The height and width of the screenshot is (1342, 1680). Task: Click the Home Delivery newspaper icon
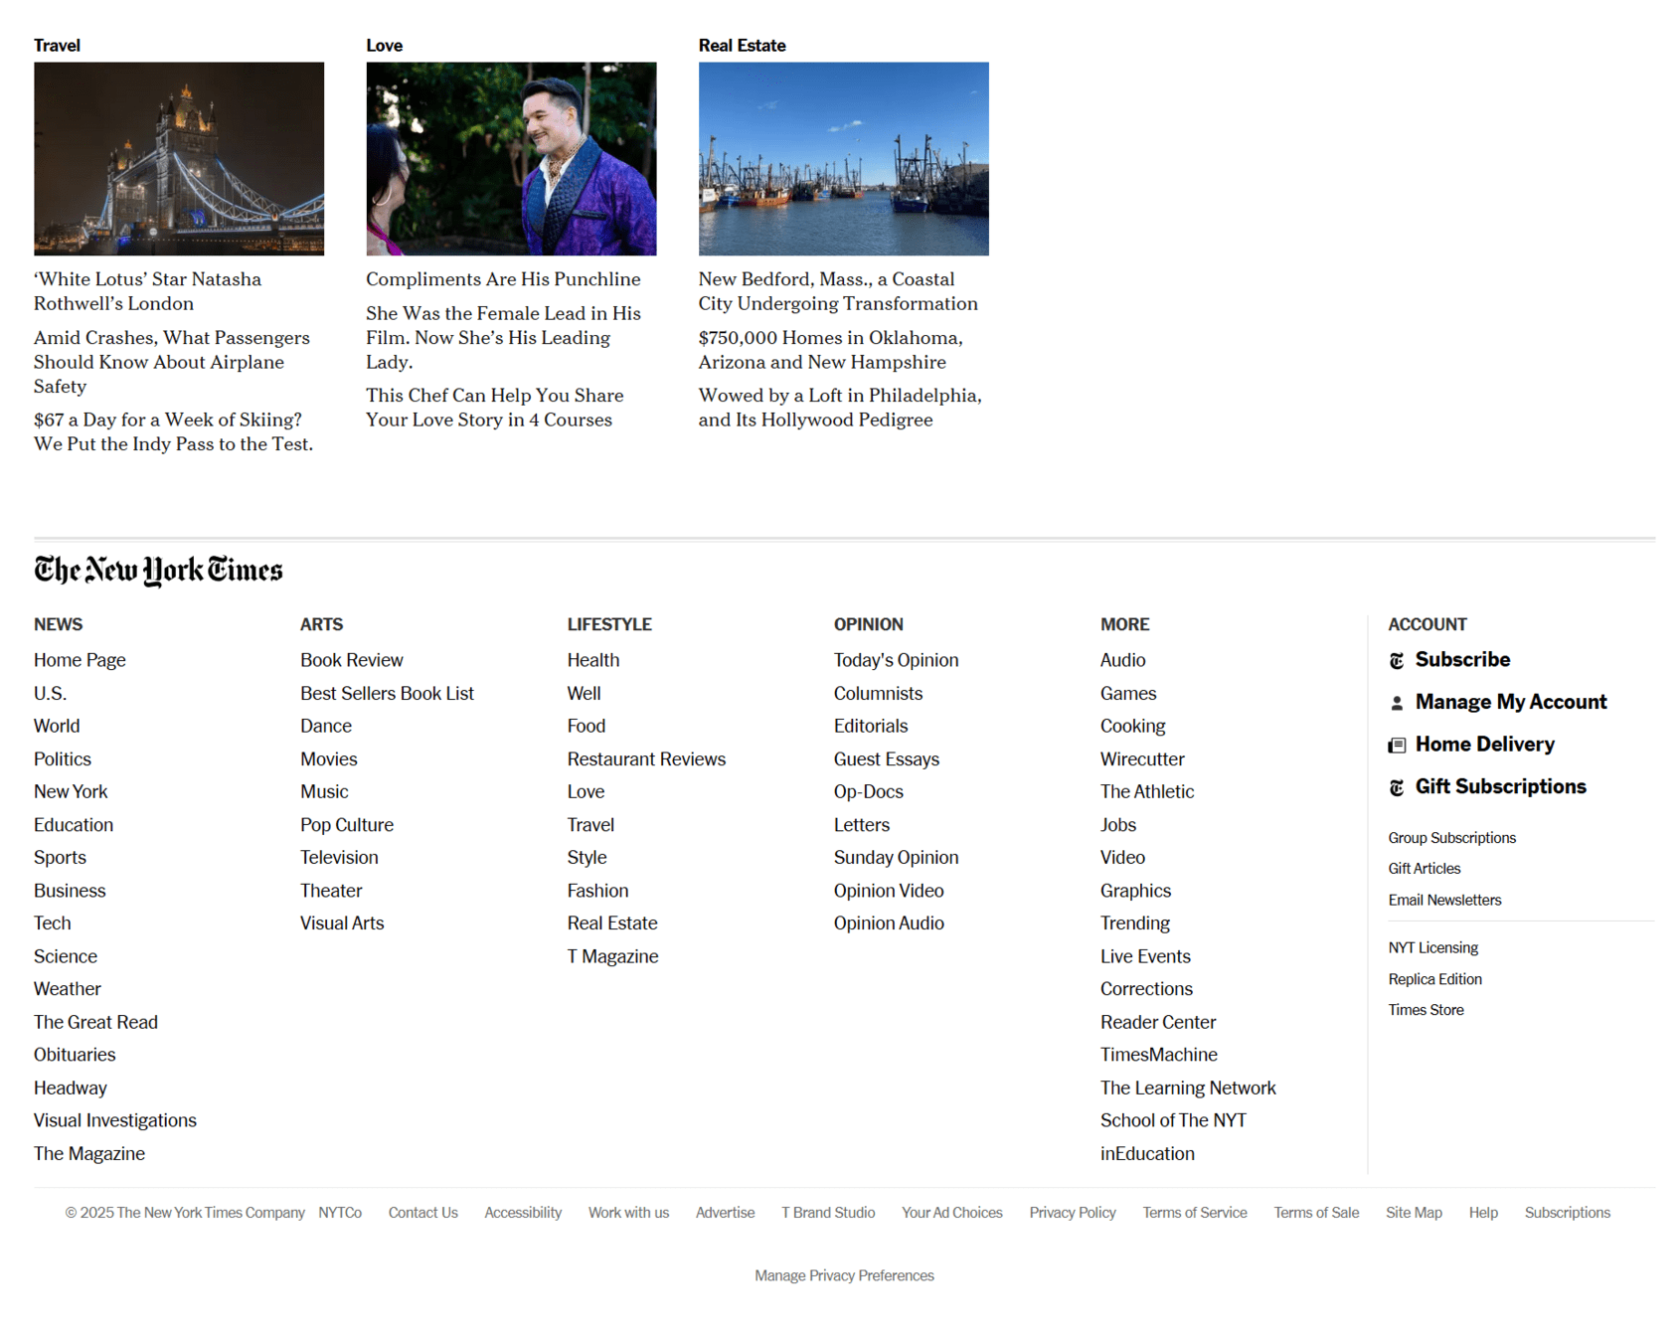tap(1397, 746)
